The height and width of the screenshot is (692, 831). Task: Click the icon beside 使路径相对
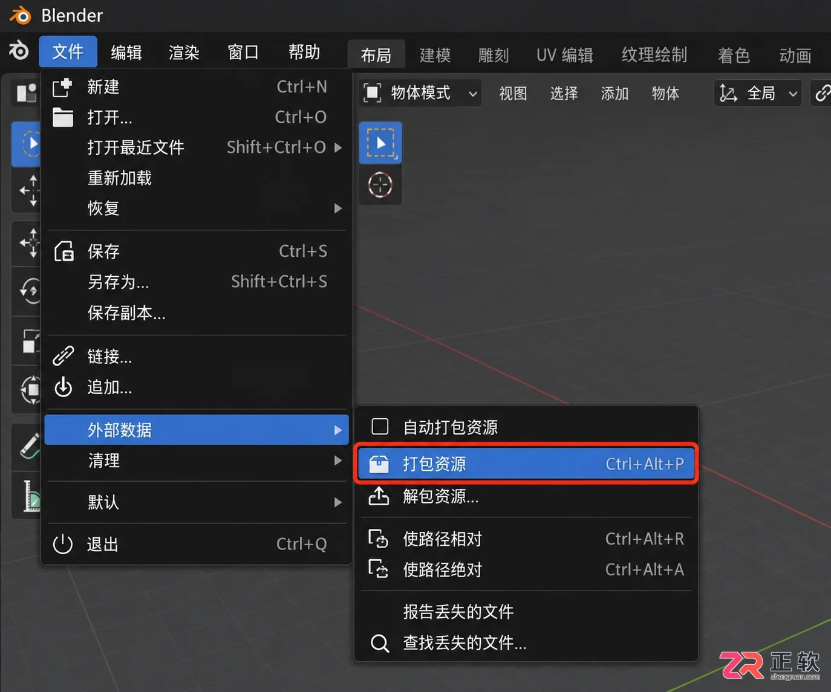(379, 538)
